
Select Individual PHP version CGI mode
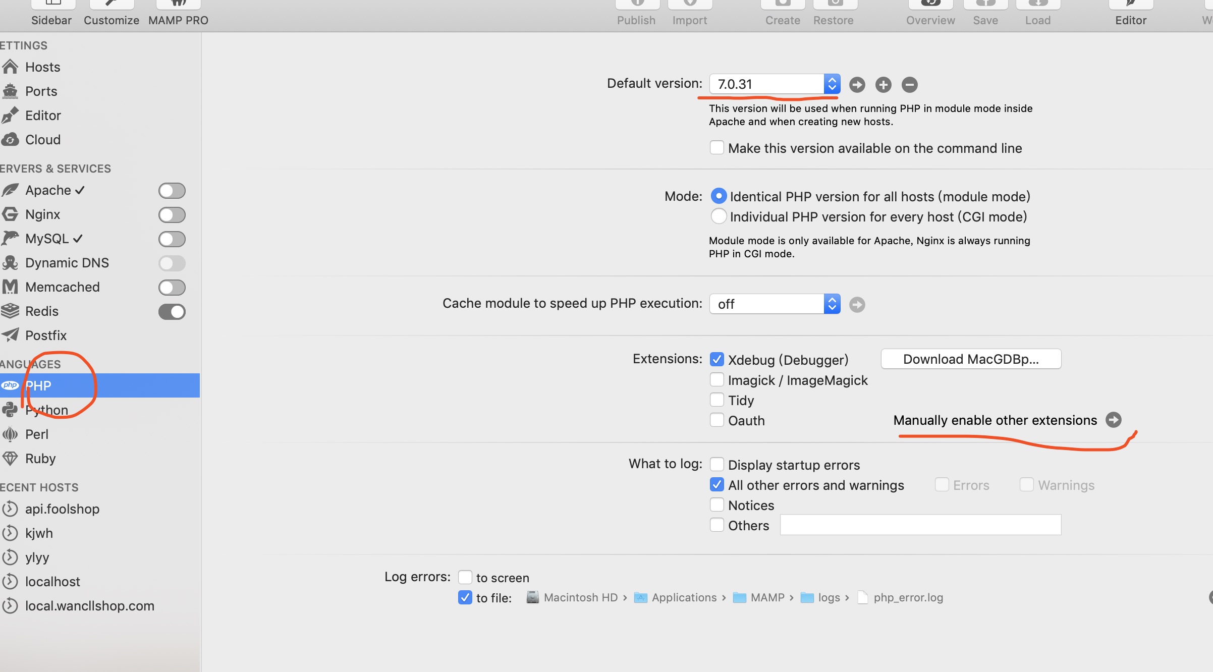coord(719,216)
